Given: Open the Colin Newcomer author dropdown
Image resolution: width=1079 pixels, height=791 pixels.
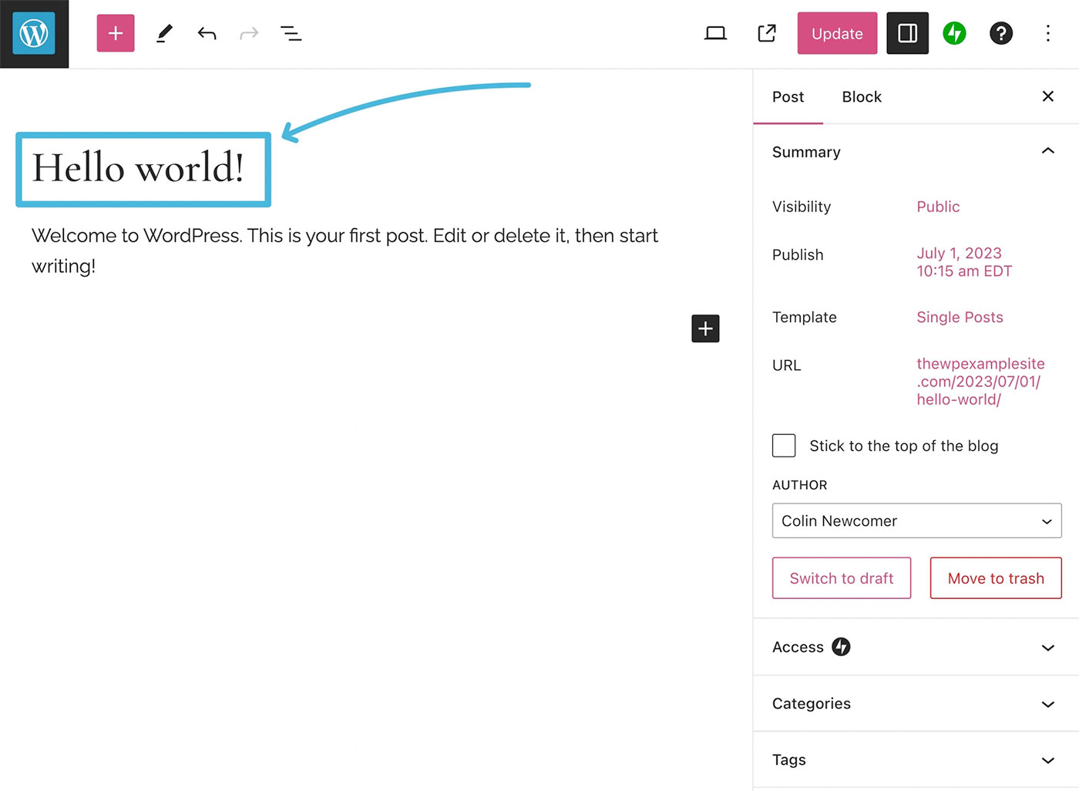Looking at the screenshot, I should pyautogui.click(x=916, y=521).
